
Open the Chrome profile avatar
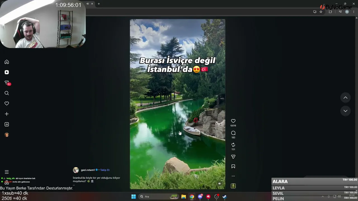tap(347, 12)
